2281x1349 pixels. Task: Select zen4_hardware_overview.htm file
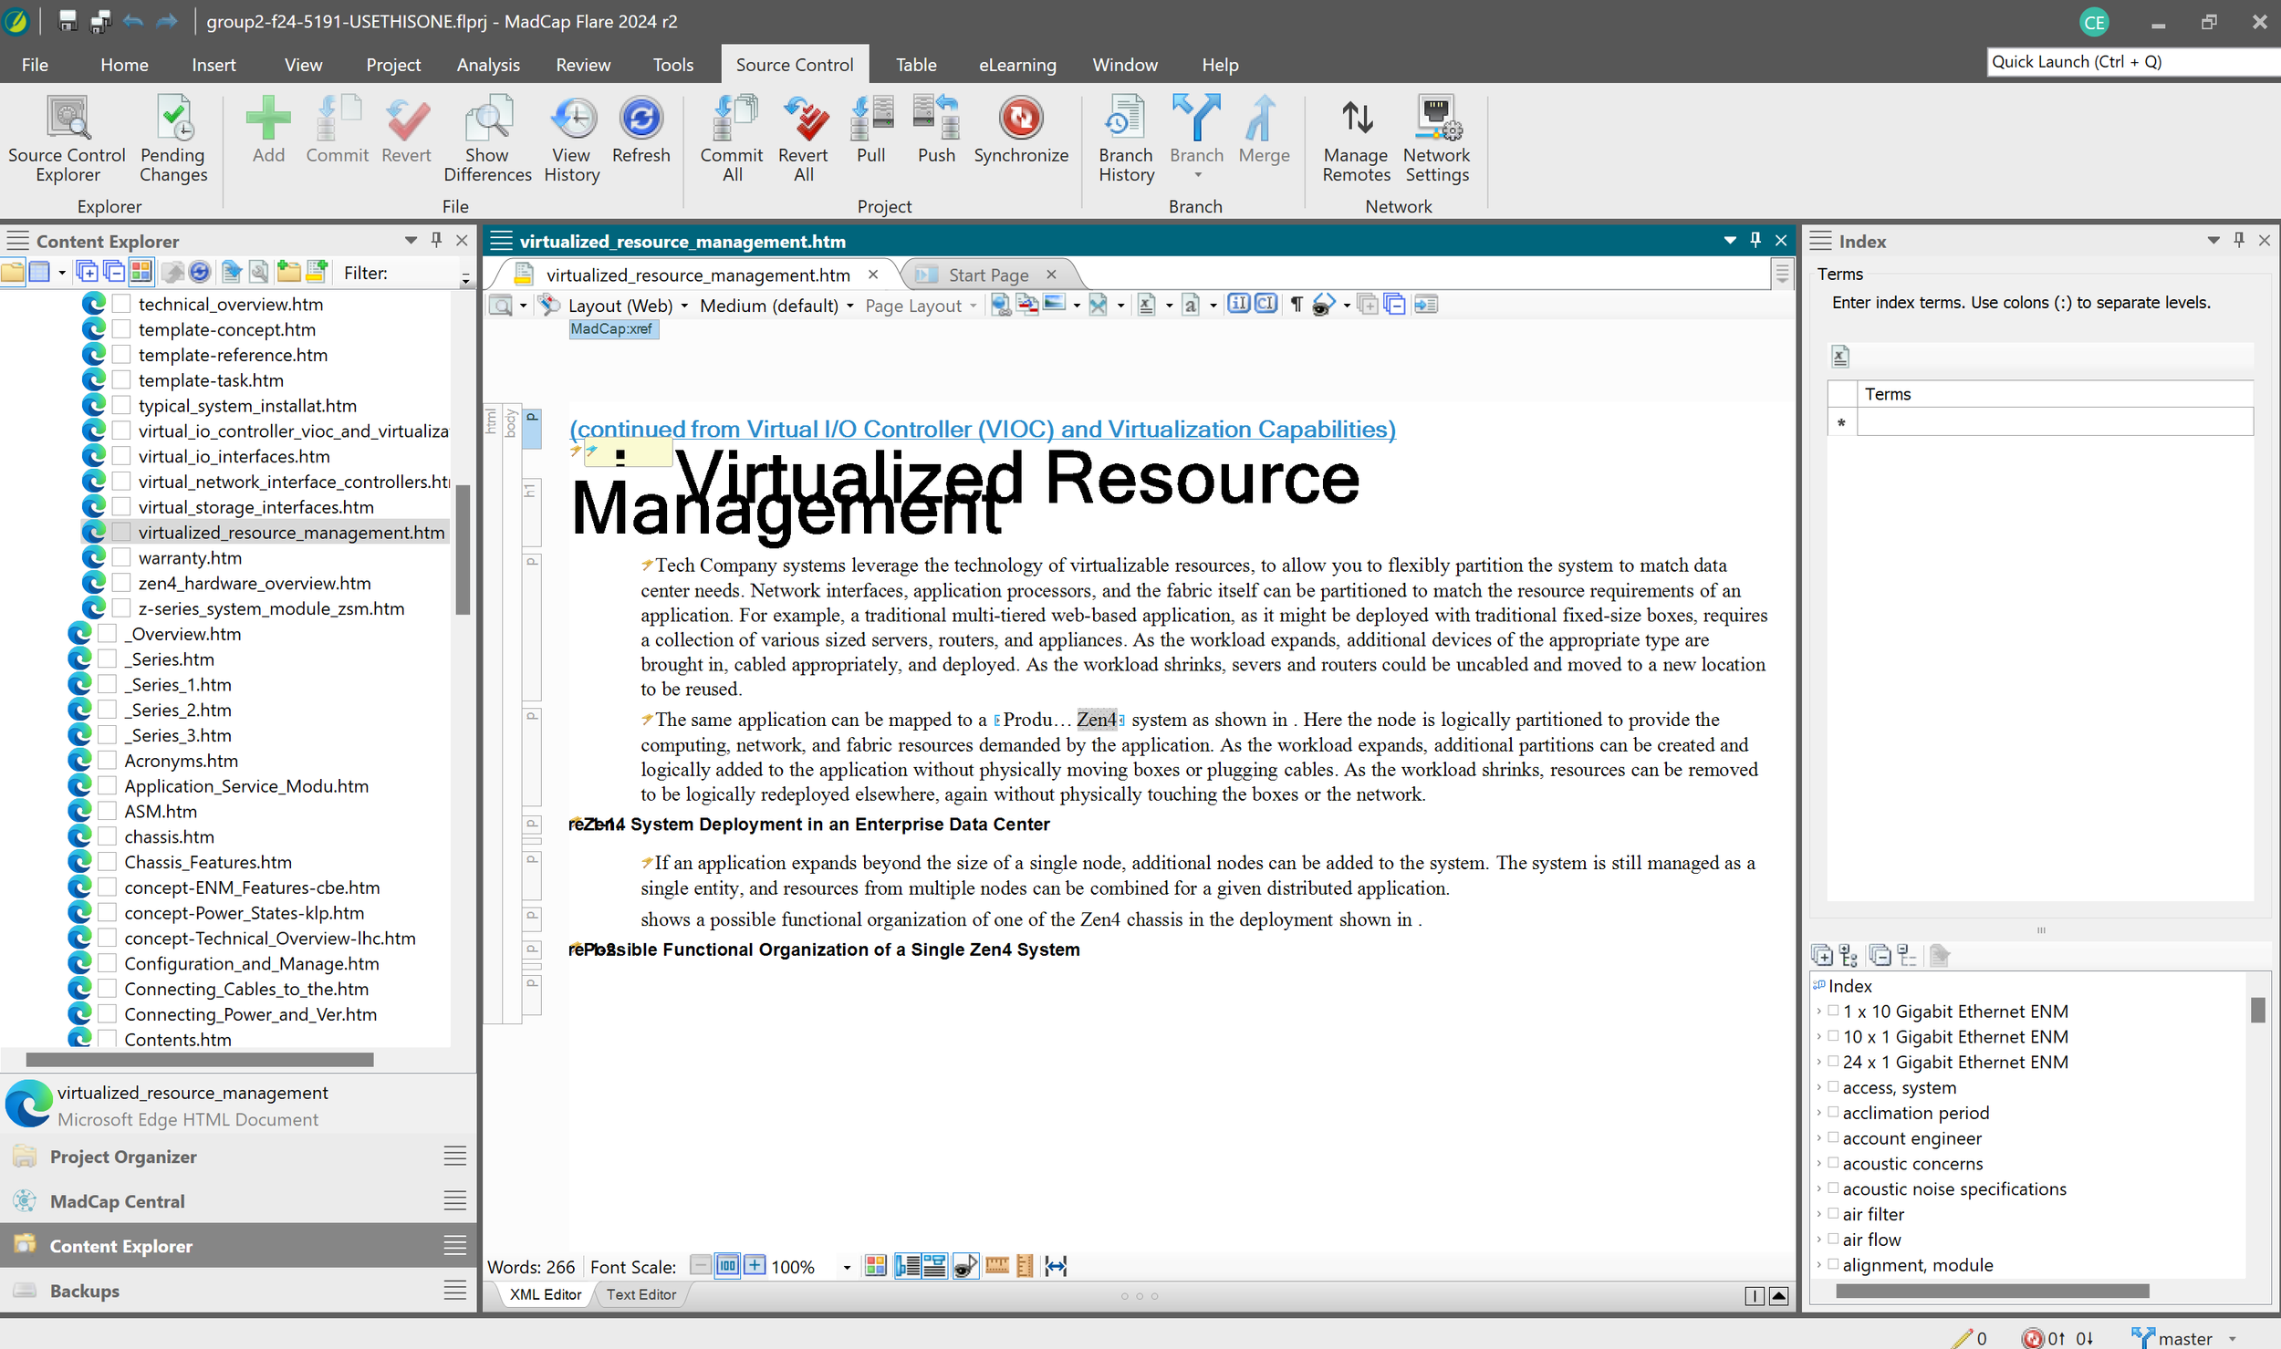click(x=255, y=583)
